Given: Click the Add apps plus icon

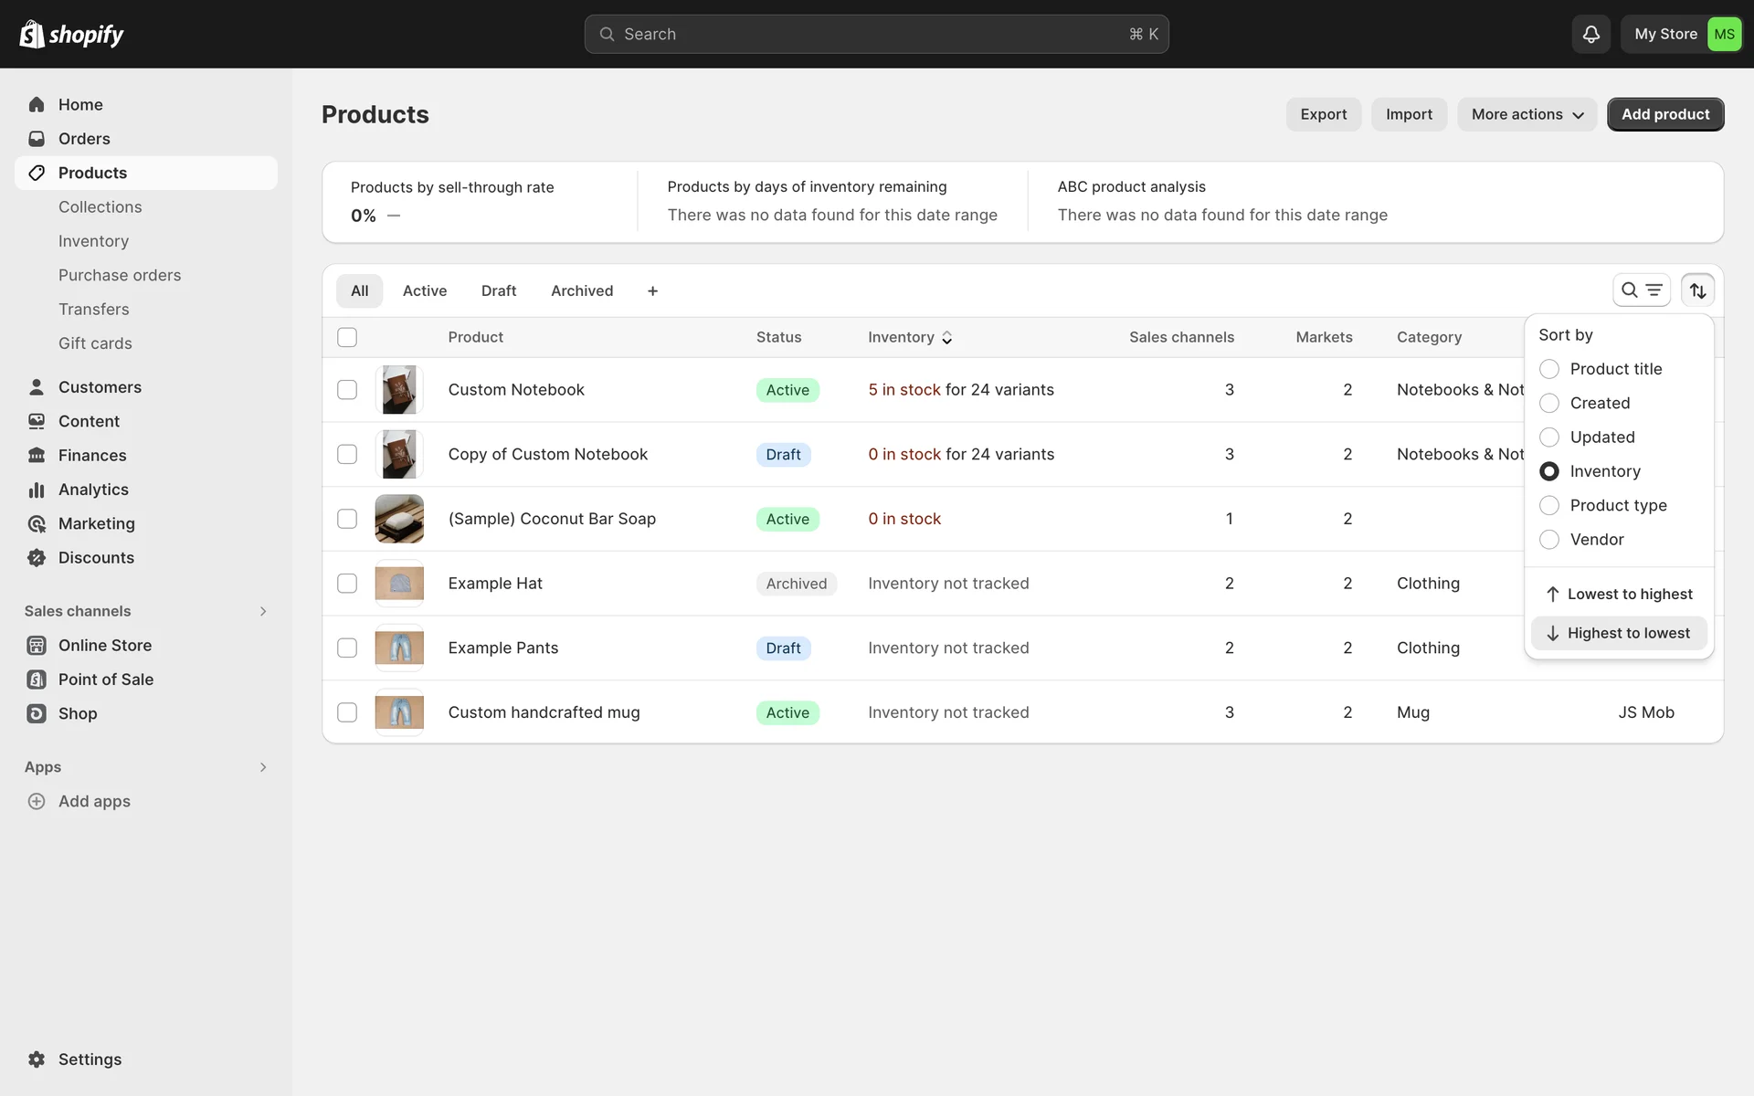Looking at the screenshot, I should 37,801.
